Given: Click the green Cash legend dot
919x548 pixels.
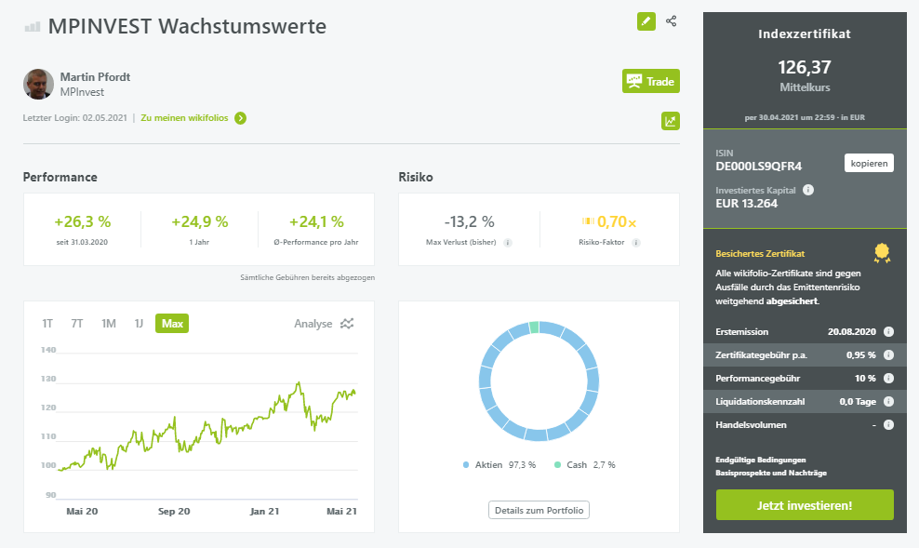Looking at the screenshot, I should click(x=557, y=465).
